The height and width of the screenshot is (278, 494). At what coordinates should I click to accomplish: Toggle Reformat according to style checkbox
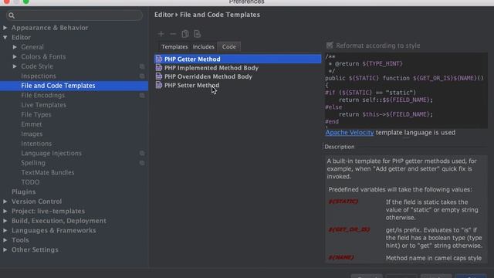(x=330, y=46)
